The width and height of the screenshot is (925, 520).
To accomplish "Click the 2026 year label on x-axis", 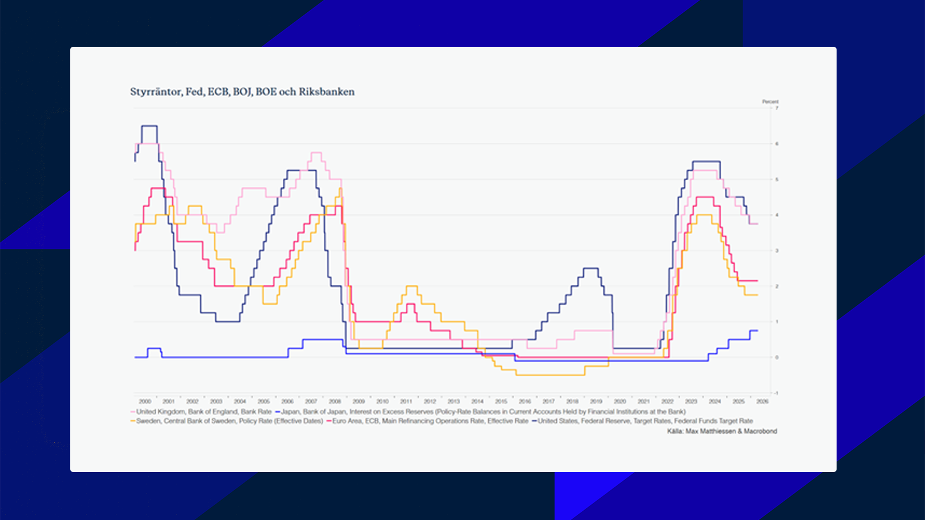I will [x=762, y=401].
